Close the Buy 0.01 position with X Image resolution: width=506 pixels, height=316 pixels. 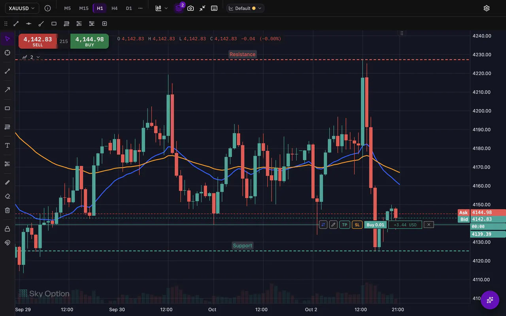429,225
